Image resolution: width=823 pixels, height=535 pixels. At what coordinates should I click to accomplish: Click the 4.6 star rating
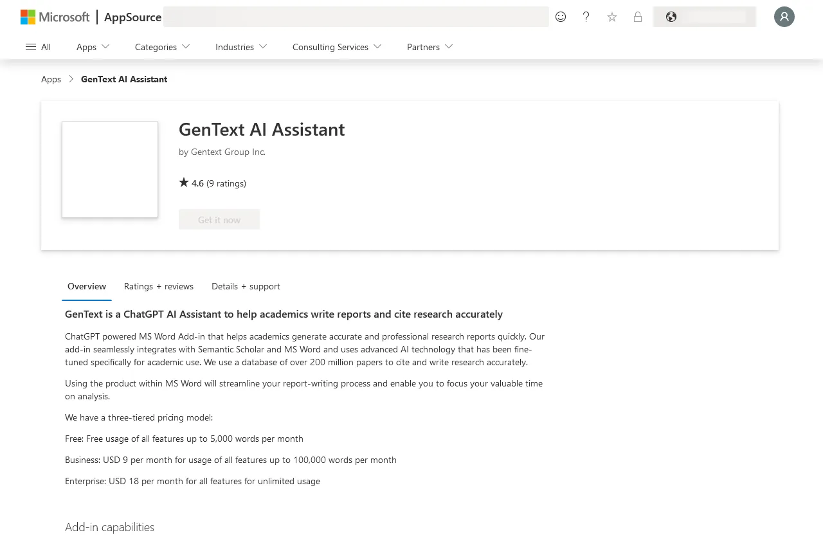(x=191, y=183)
